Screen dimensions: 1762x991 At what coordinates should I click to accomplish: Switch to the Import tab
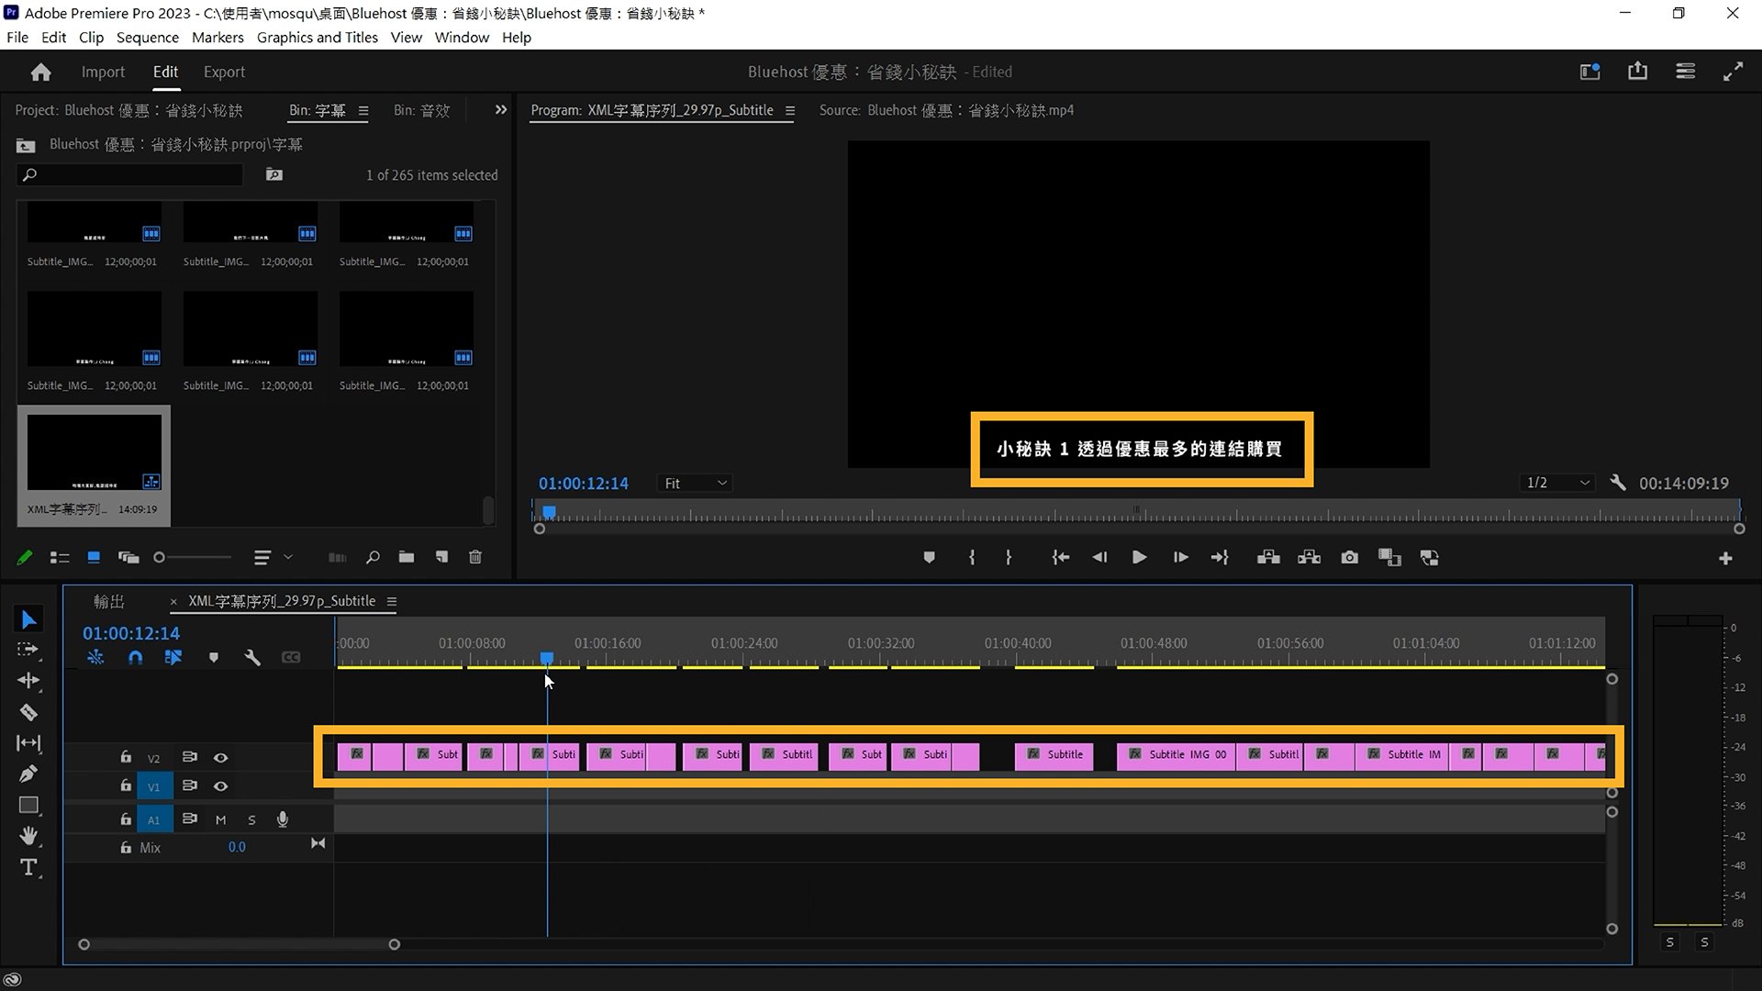click(x=103, y=72)
